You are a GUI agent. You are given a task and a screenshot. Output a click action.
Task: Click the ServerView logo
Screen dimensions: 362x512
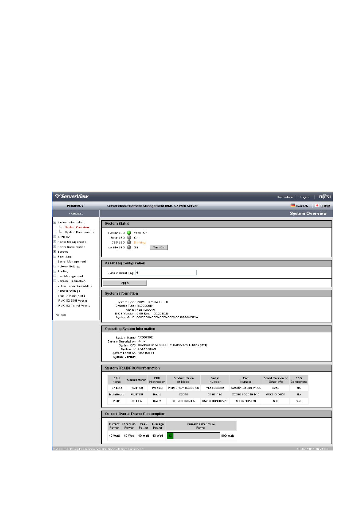[71, 196]
